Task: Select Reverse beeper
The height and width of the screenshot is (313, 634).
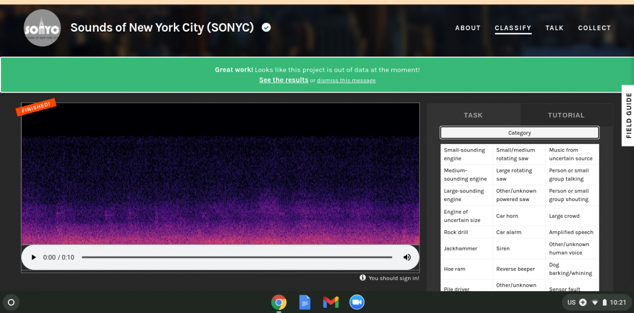Action: [519, 269]
